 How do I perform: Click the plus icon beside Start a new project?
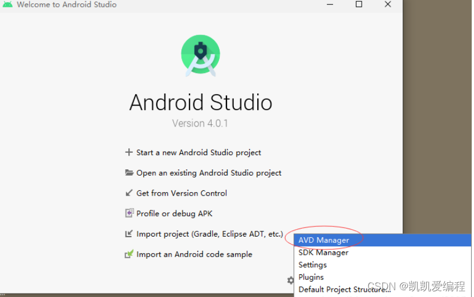129,152
